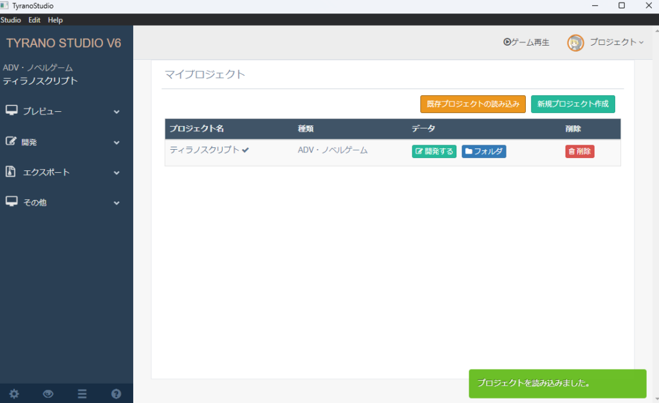Open the プロジェクト dropdown in header
The image size is (659, 403).
[616, 42]
